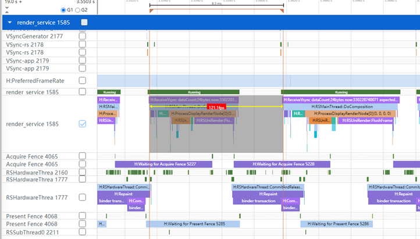The image size is (420, 239).
Task: Check the H:PreferredFrameRate row checkbox
Action: click(x=82, y=80)
